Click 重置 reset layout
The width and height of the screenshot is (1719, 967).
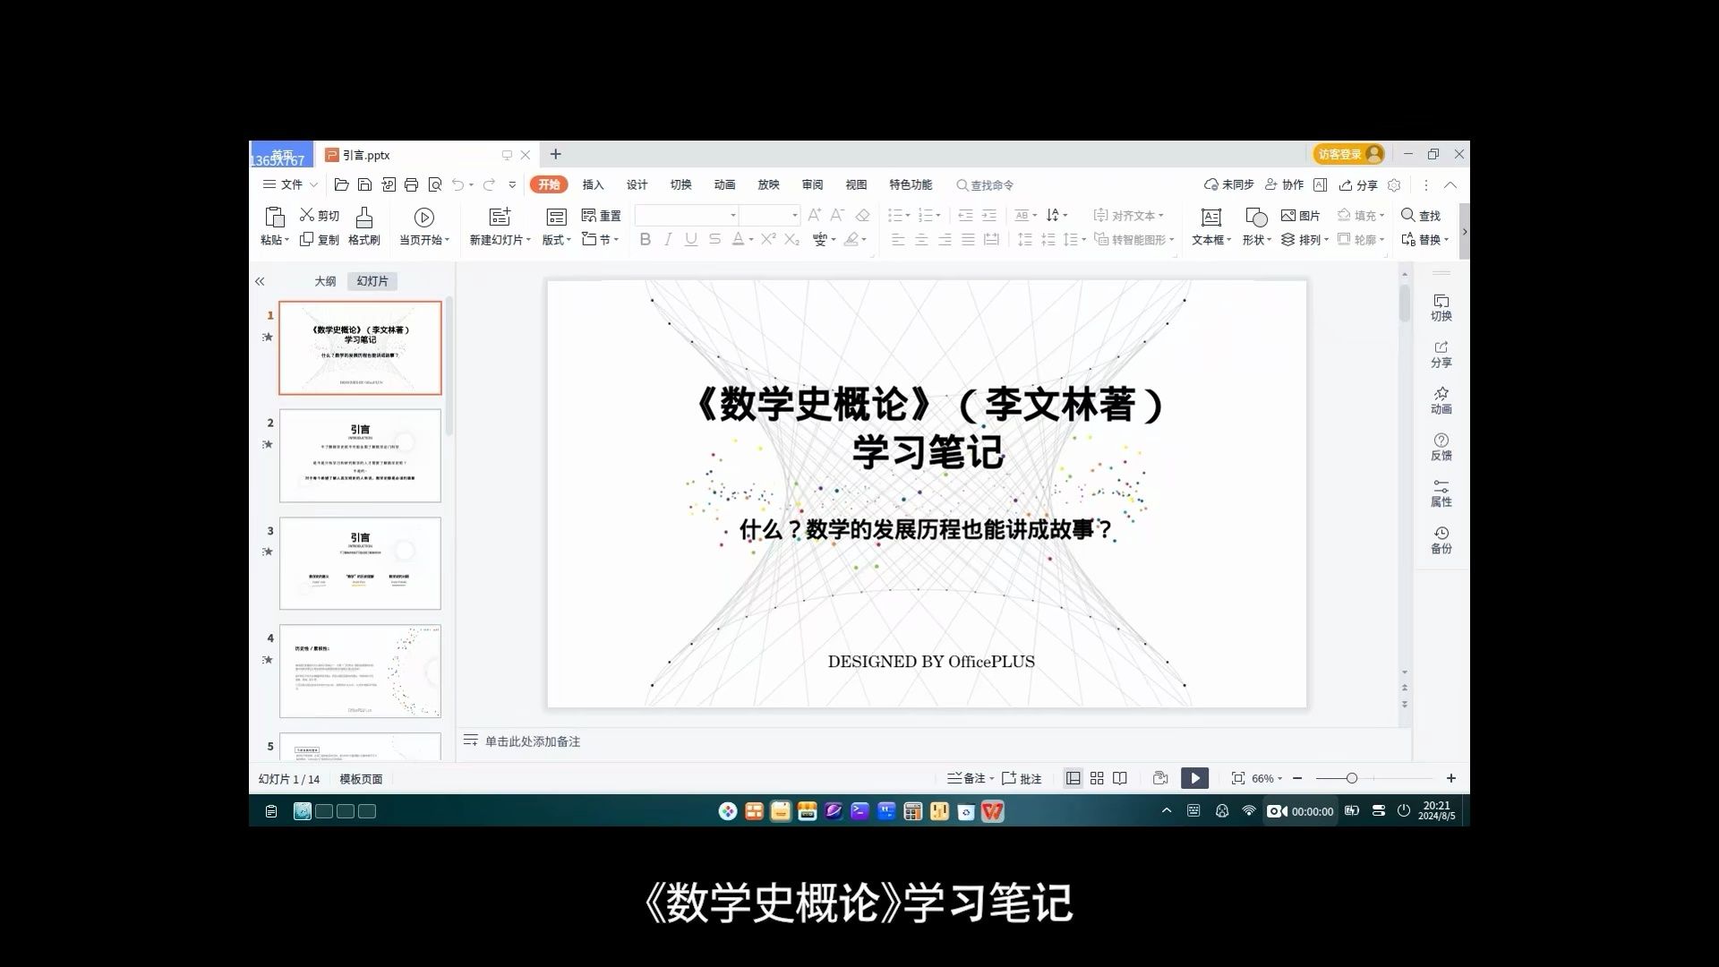click(x=602, y=216)
